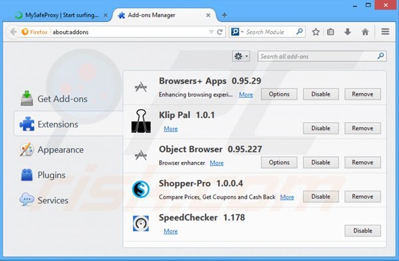The image size is (399, 261).
Task: Open Options for Object Browser
Action: point(279,163)
